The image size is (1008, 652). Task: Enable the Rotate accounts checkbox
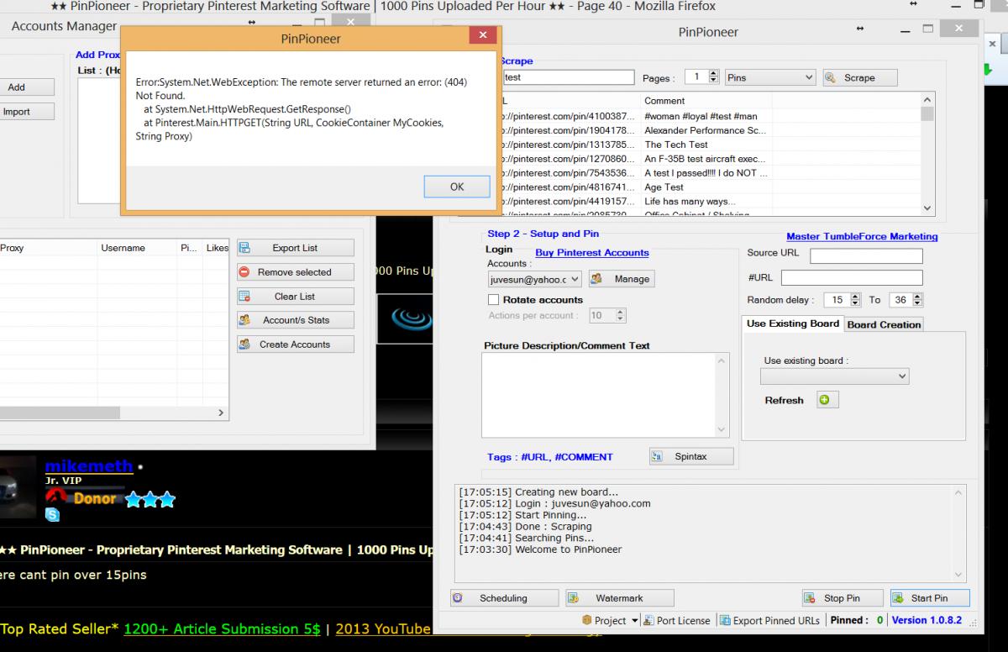point(493,300)
